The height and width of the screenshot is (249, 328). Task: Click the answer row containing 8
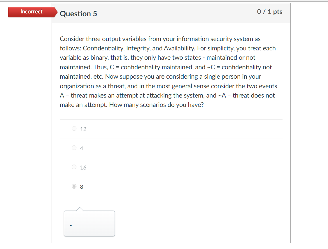[171, 186]
